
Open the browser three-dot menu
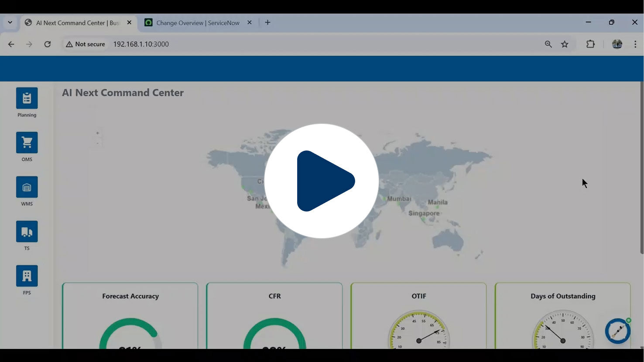[x=635, y=44]
